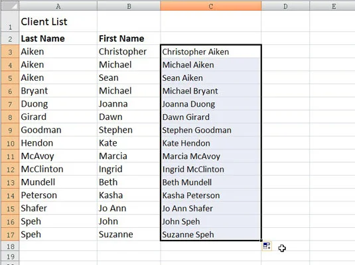Select the Christopher Aiken cell
Screen dimensions: 355x265
(x=211, y=52)
